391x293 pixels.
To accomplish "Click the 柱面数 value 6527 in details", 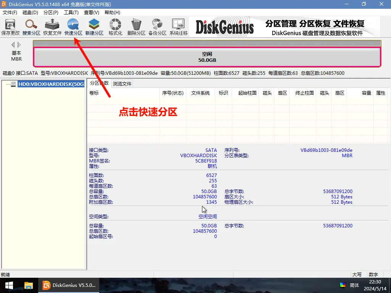I will point(212,175).
